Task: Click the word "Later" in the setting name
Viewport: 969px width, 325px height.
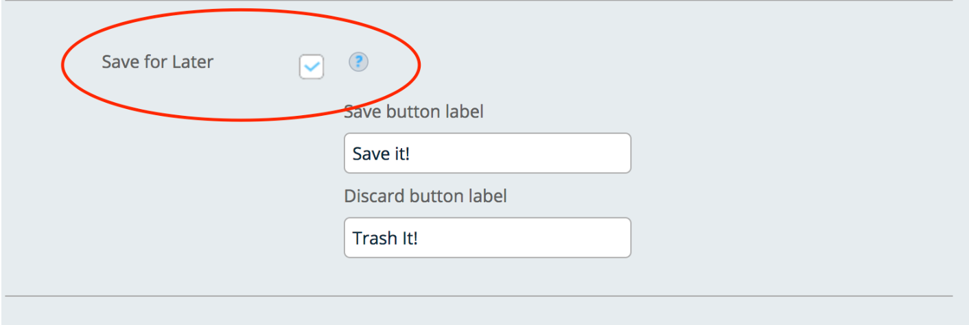Action: [x=192, y=62]
